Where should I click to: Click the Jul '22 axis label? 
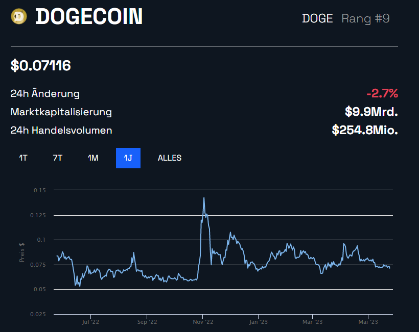tap(90, 322)
